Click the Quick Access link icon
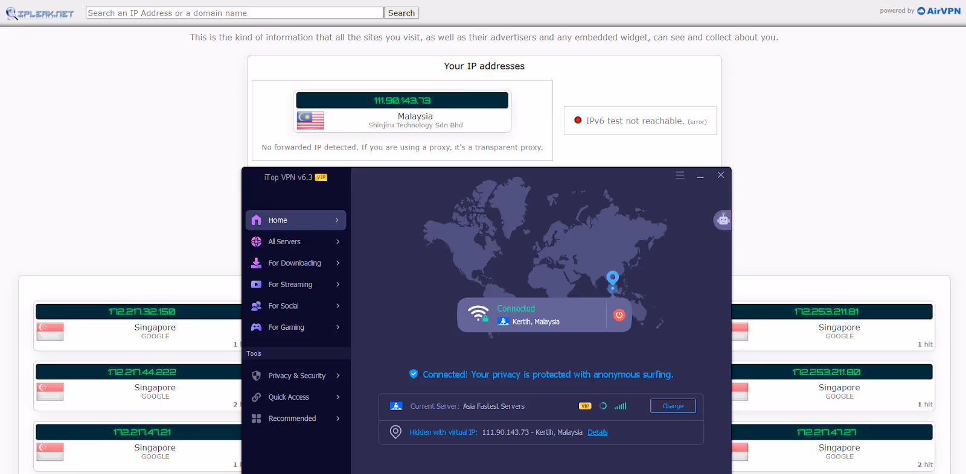 [x=256, y=397]
